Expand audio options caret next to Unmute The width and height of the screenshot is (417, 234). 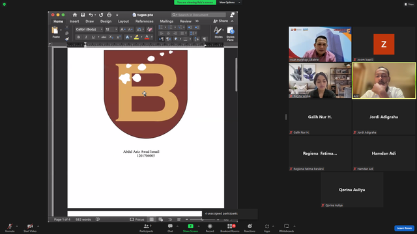17,226
